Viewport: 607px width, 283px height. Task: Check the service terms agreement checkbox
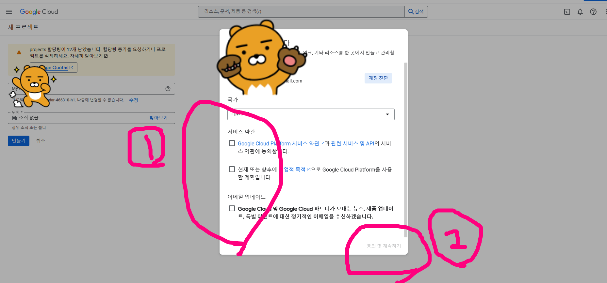[x=232, y=143]
